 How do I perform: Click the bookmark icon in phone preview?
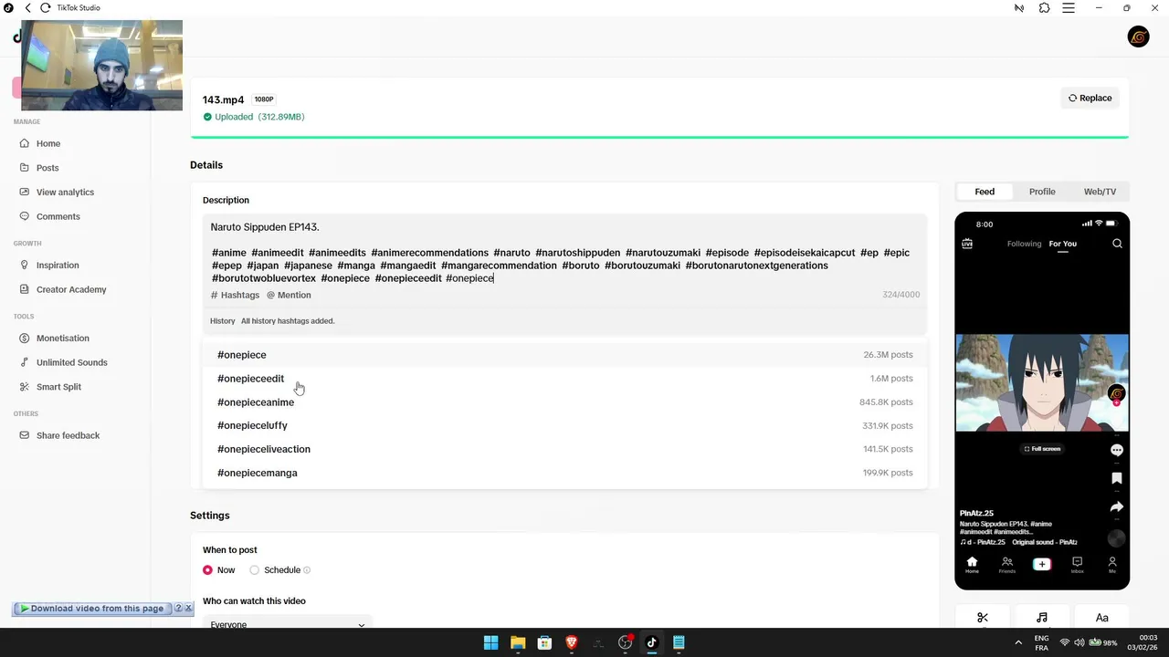point(1116,478)
